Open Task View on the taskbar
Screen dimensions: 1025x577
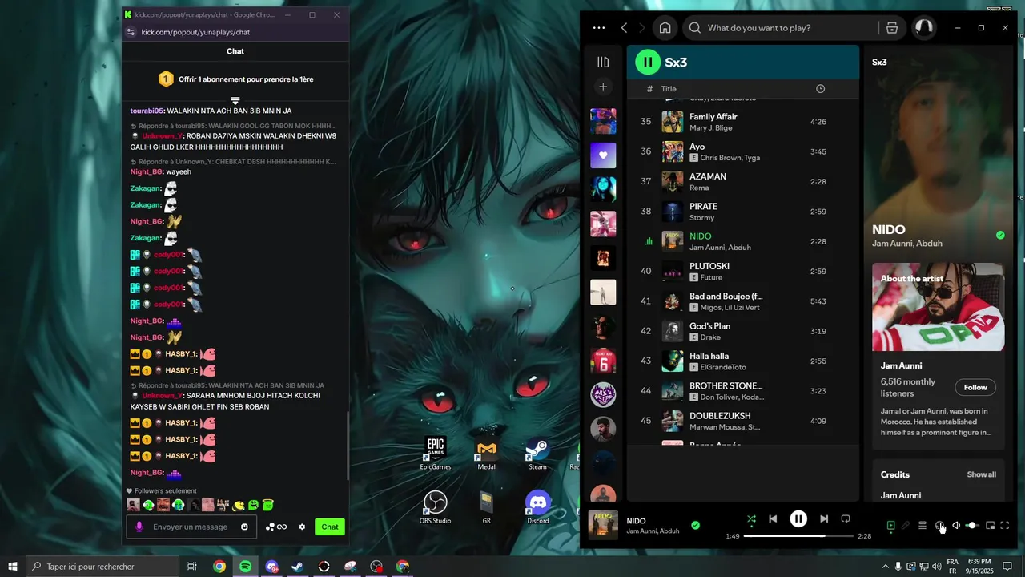192,567
